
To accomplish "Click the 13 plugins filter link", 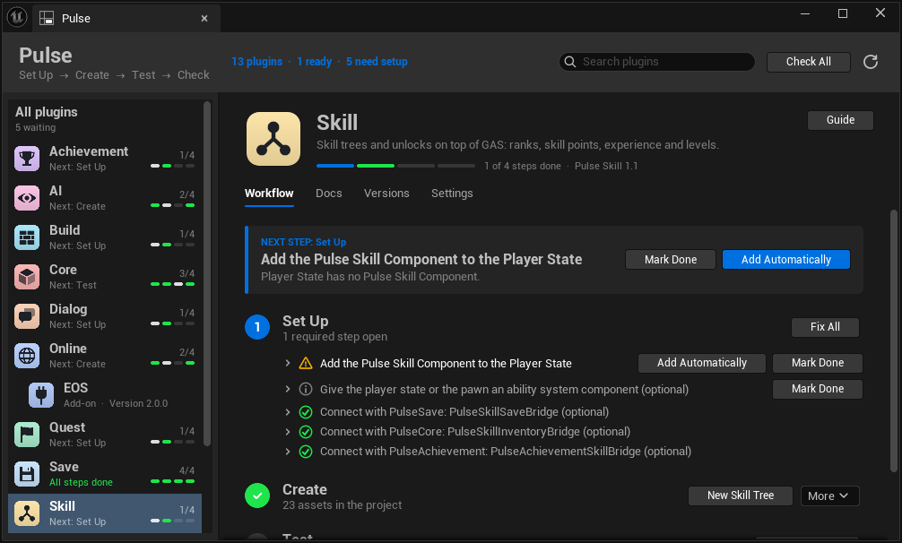I will 256,62.
